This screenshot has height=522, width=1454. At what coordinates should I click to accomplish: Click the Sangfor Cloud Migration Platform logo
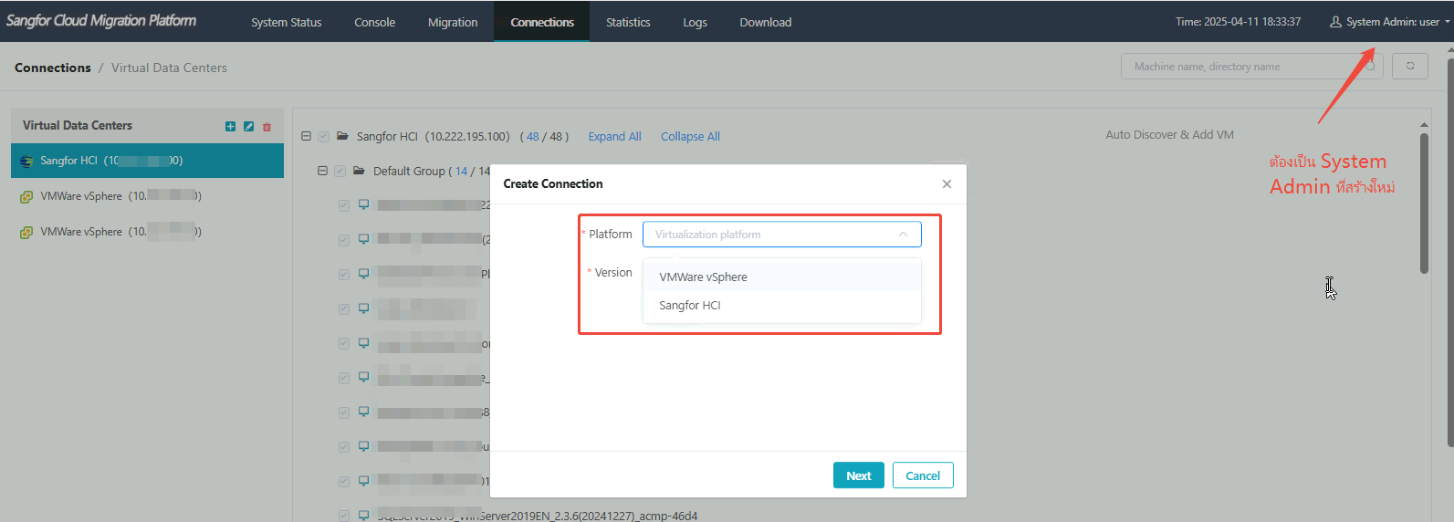tap(101, 20)
